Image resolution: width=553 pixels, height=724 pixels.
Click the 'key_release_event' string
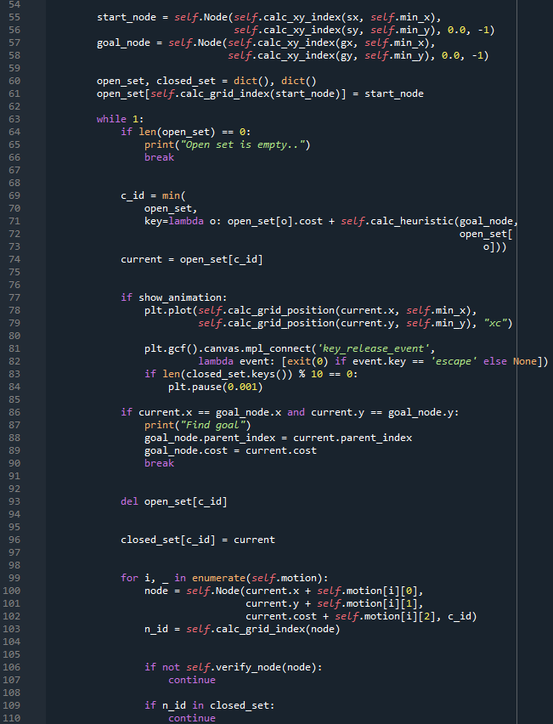(x=374, y=348)
